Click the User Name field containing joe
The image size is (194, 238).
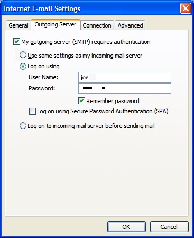pos(125,77)
